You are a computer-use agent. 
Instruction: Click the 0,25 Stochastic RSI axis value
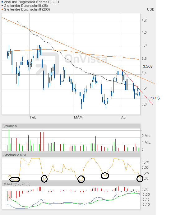(x=145, y=173)
